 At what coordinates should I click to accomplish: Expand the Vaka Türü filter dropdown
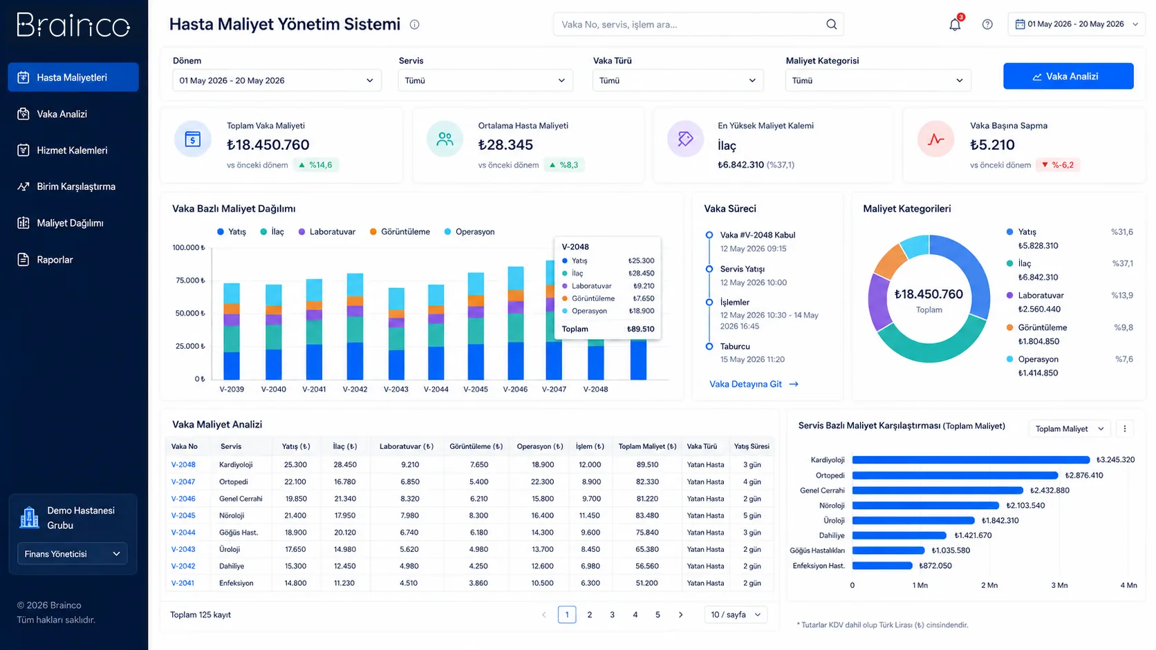(678, 81)
